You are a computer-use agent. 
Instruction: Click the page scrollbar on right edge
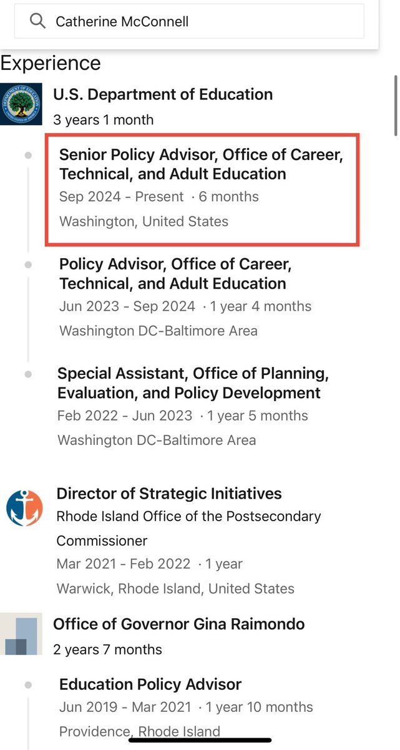(x=395, y=105)
